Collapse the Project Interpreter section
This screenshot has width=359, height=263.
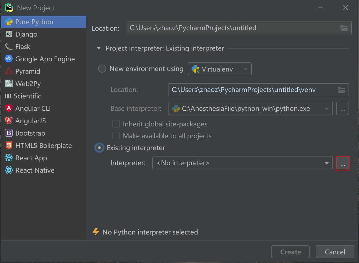pyautogui.click(x=99, y=48)
